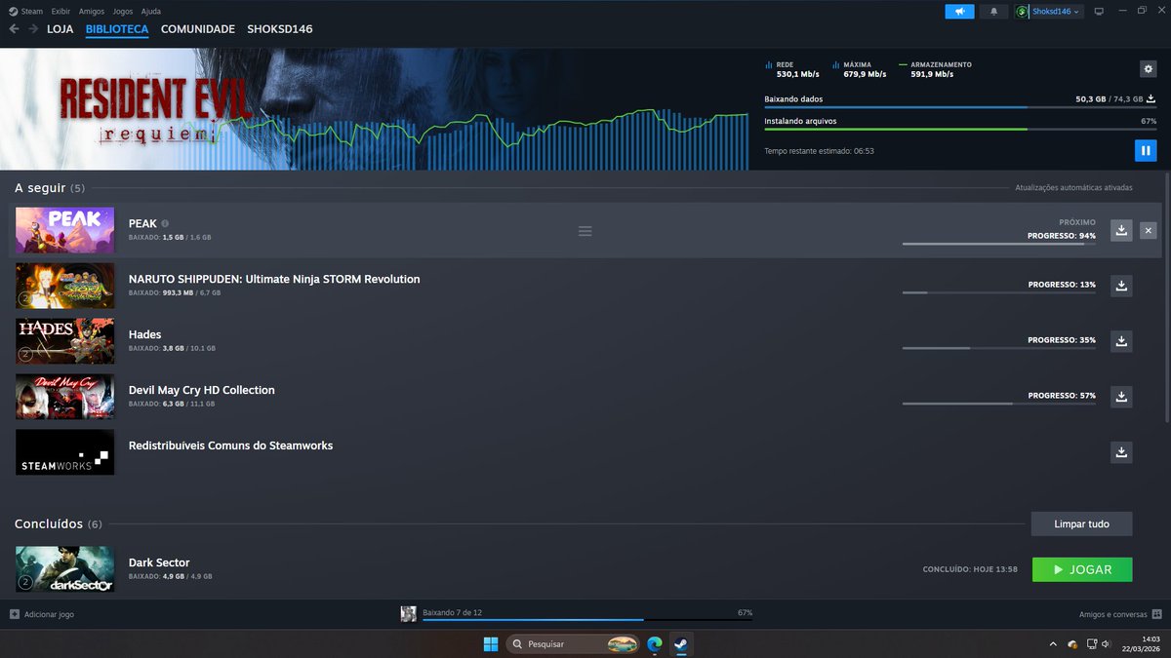The height and width of the screenshot is (658, 1171).
Task: Click the PEAK reorder handle icon
Action: point(585,231)
